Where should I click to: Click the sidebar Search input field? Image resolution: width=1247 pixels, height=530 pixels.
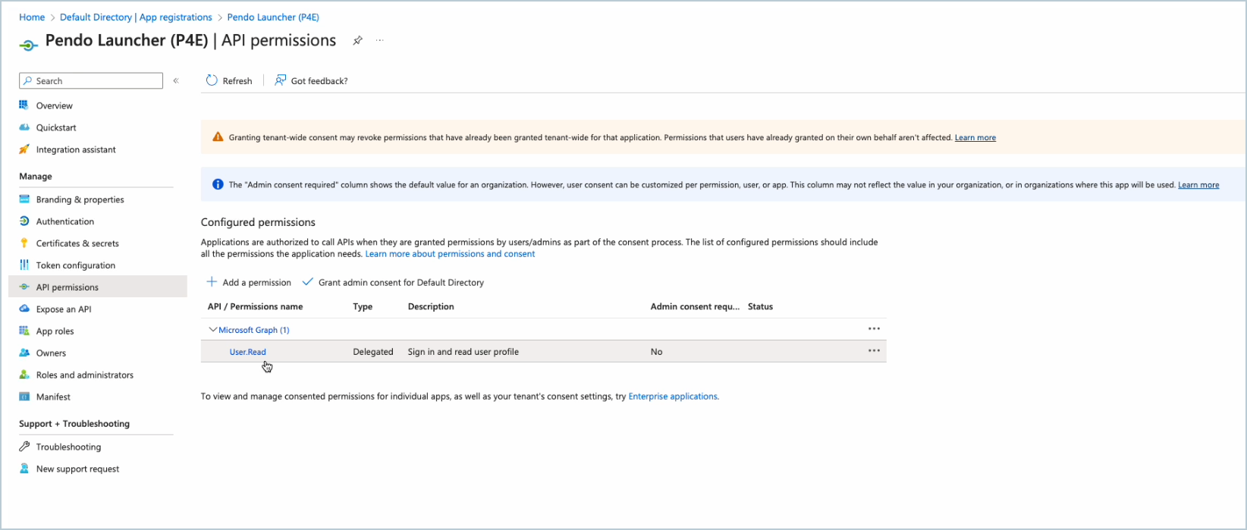click(x=91, y=80)
